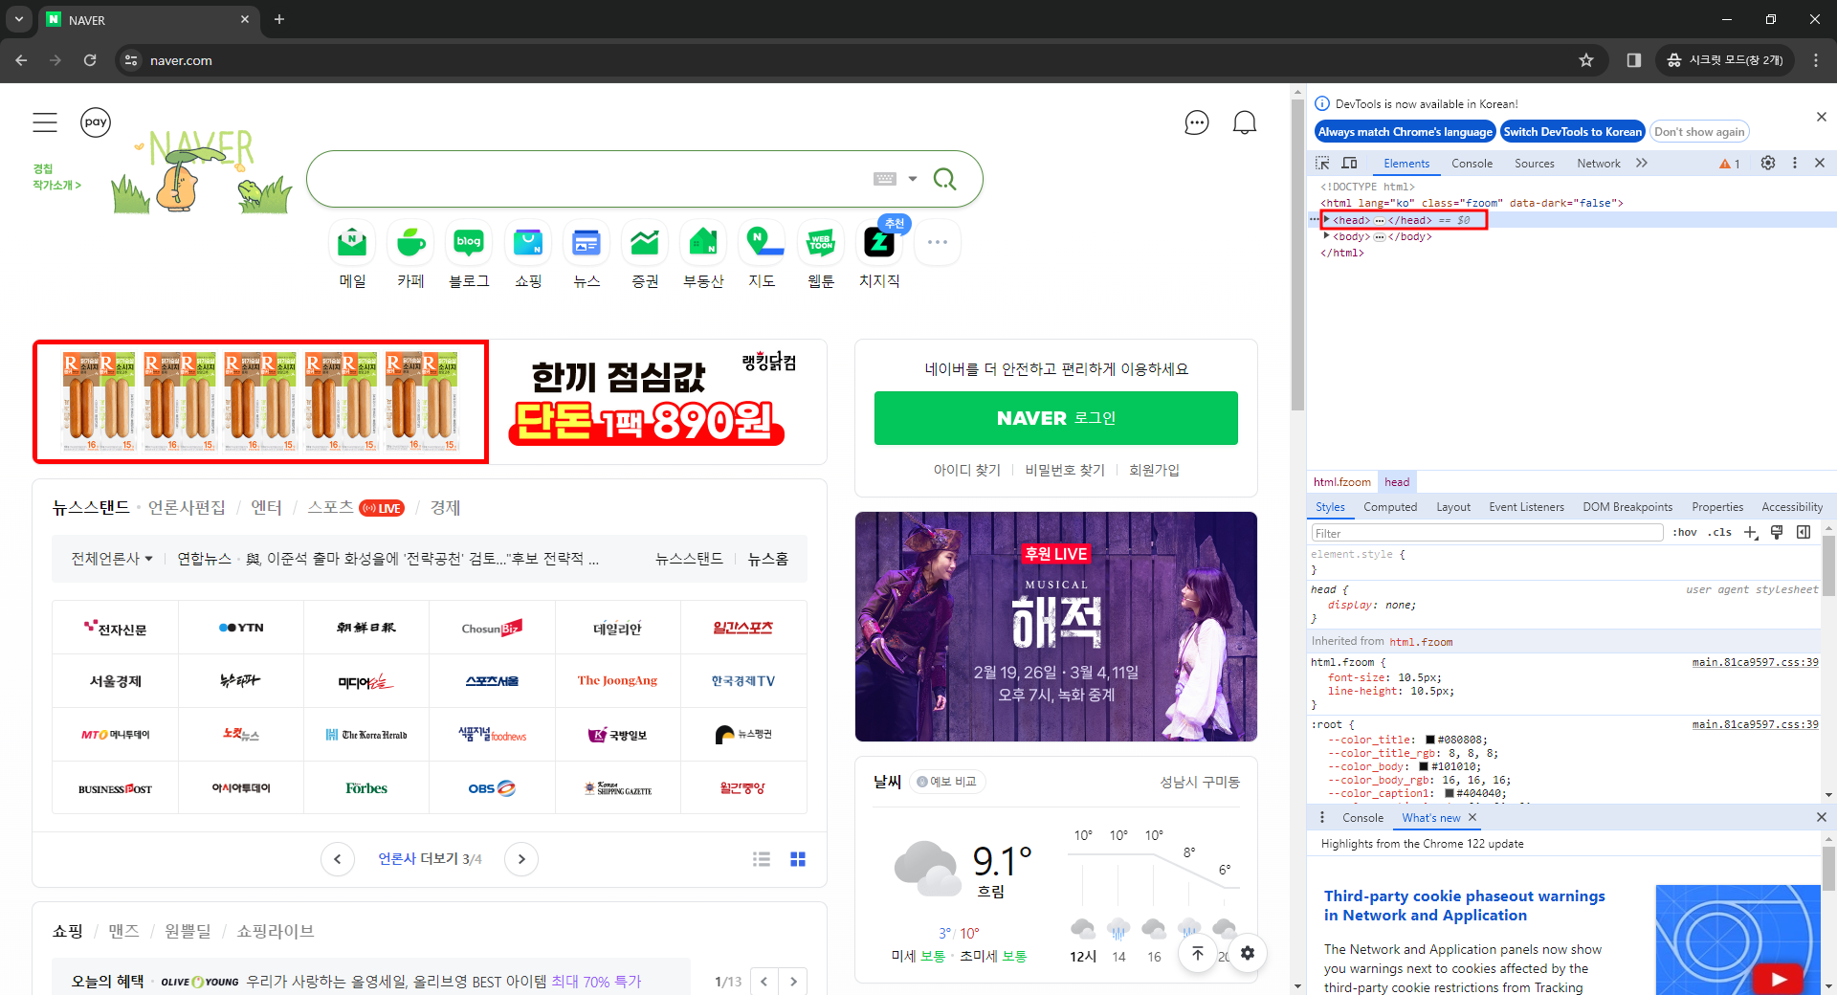The image size is (1837, 995).
Task: Jump to top with floating arrow button
Action: [x=1198, y=953]
